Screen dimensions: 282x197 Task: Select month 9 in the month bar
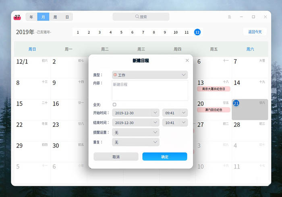click(165, 32)
